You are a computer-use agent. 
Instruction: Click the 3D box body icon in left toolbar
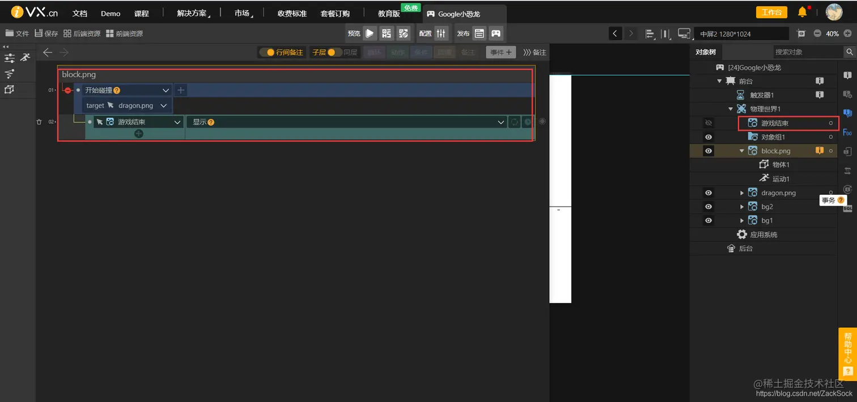click(x=9, y=89)
